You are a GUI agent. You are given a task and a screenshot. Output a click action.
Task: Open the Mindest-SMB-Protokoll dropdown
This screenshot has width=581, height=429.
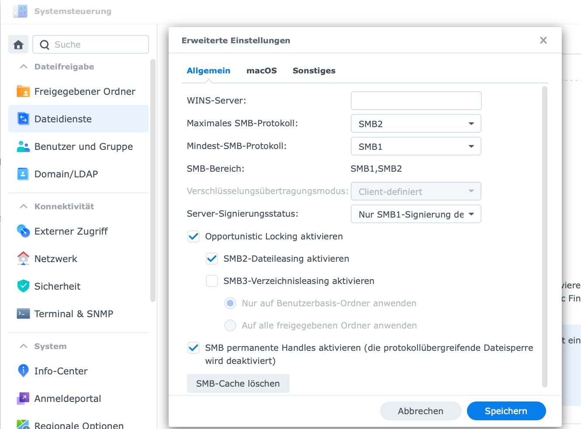click(416, 146)
